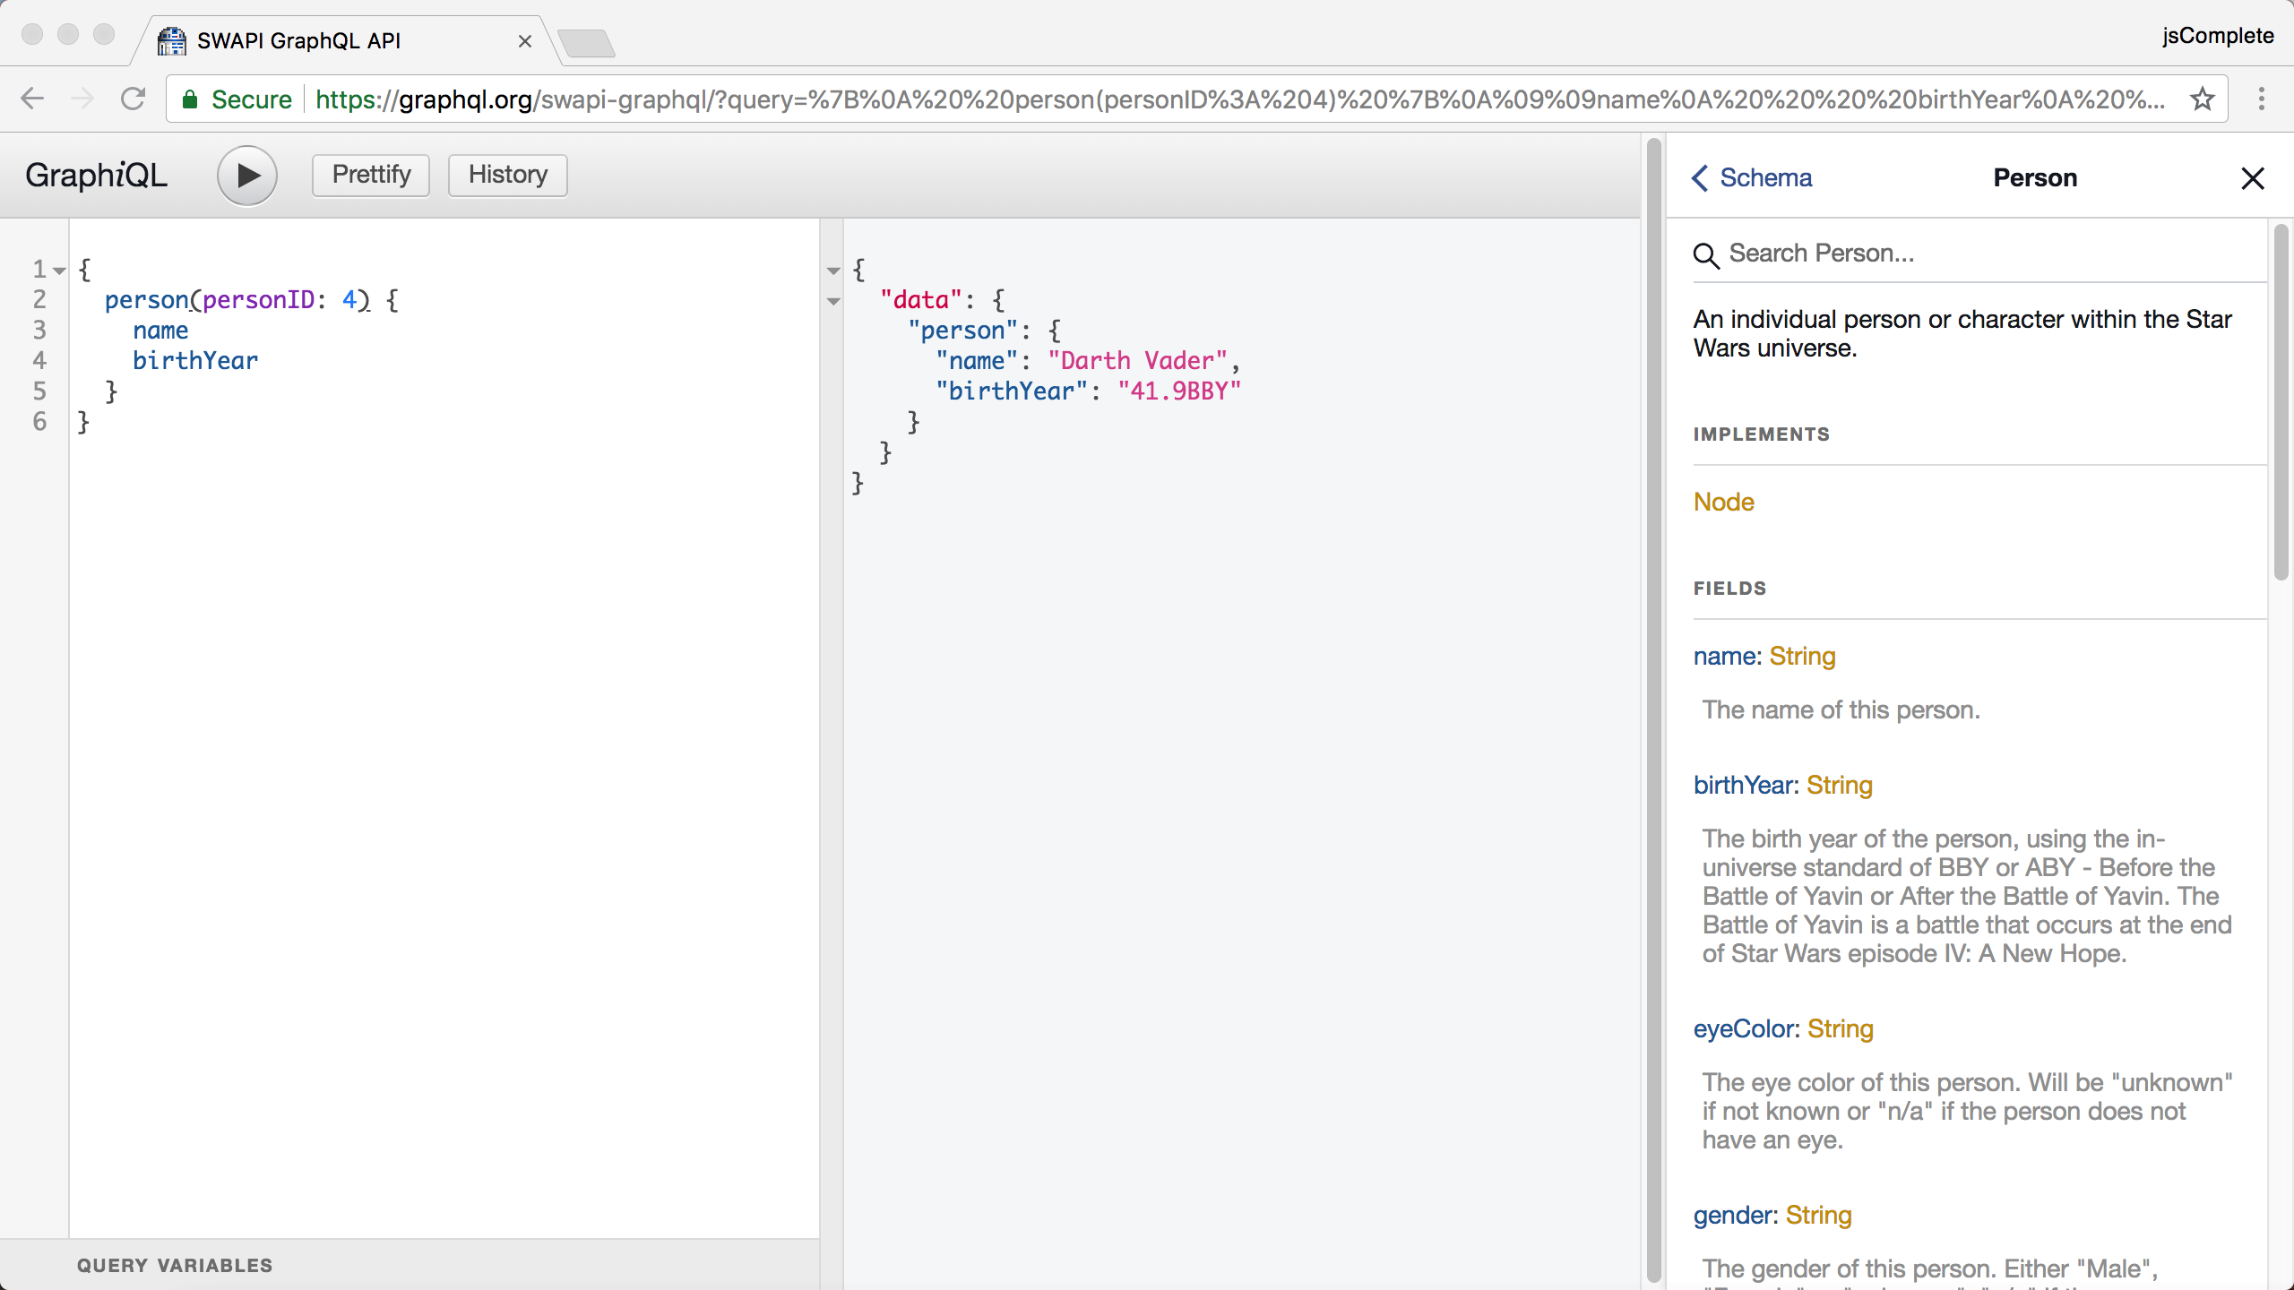Close the SWAPI GraphQL API tab
The image size is (2294, 1290).
coord(525,41)
